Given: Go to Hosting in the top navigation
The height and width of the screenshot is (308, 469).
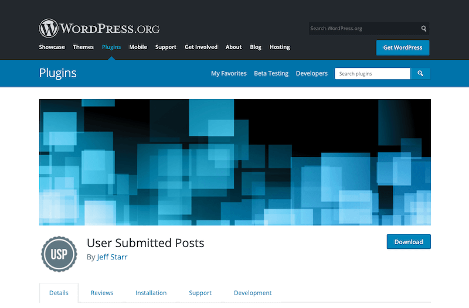Looking at the screenshot, I should [280, 47].
